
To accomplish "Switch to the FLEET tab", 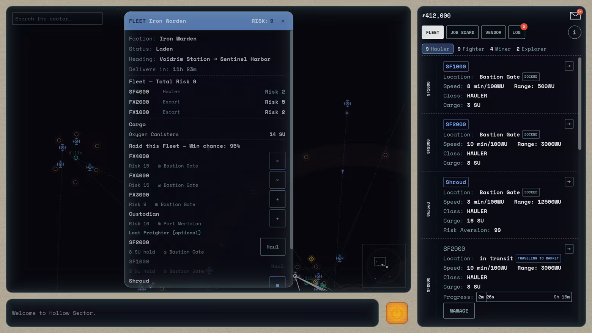I will (433, 32).
